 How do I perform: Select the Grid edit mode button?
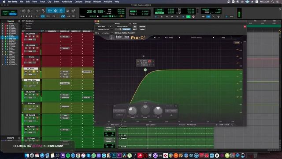pyautogui.click(x=13, y=14)
